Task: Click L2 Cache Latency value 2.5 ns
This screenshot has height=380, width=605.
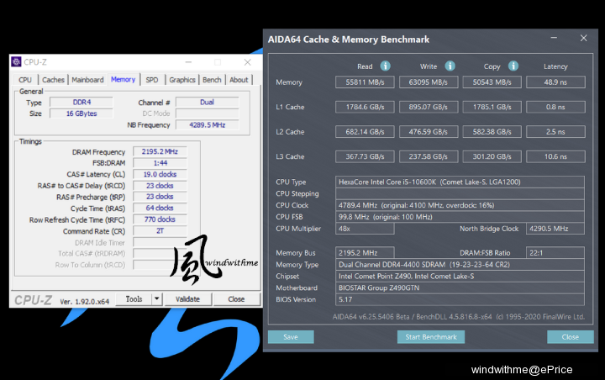Action: click(555, 132)
